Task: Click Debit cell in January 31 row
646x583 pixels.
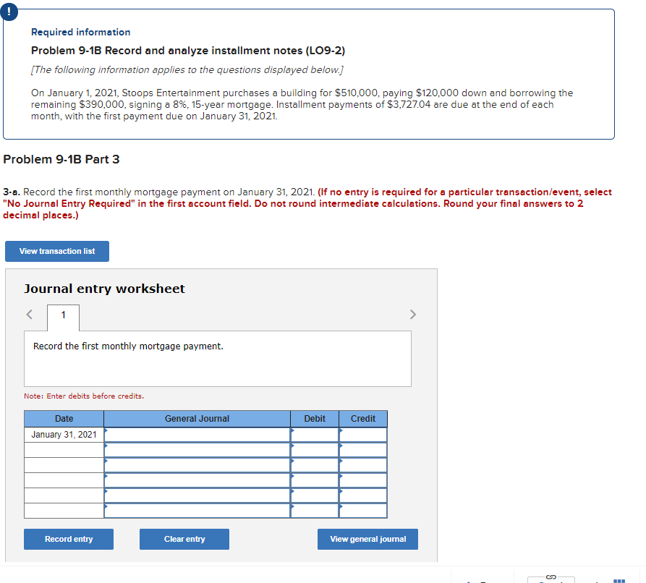Action: coord(315,435)
